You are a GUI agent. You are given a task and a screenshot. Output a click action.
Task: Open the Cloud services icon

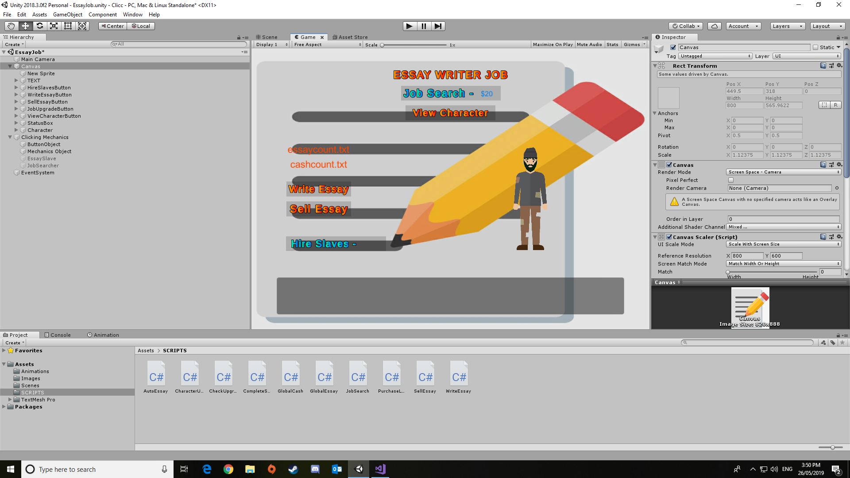click(714, 26)
